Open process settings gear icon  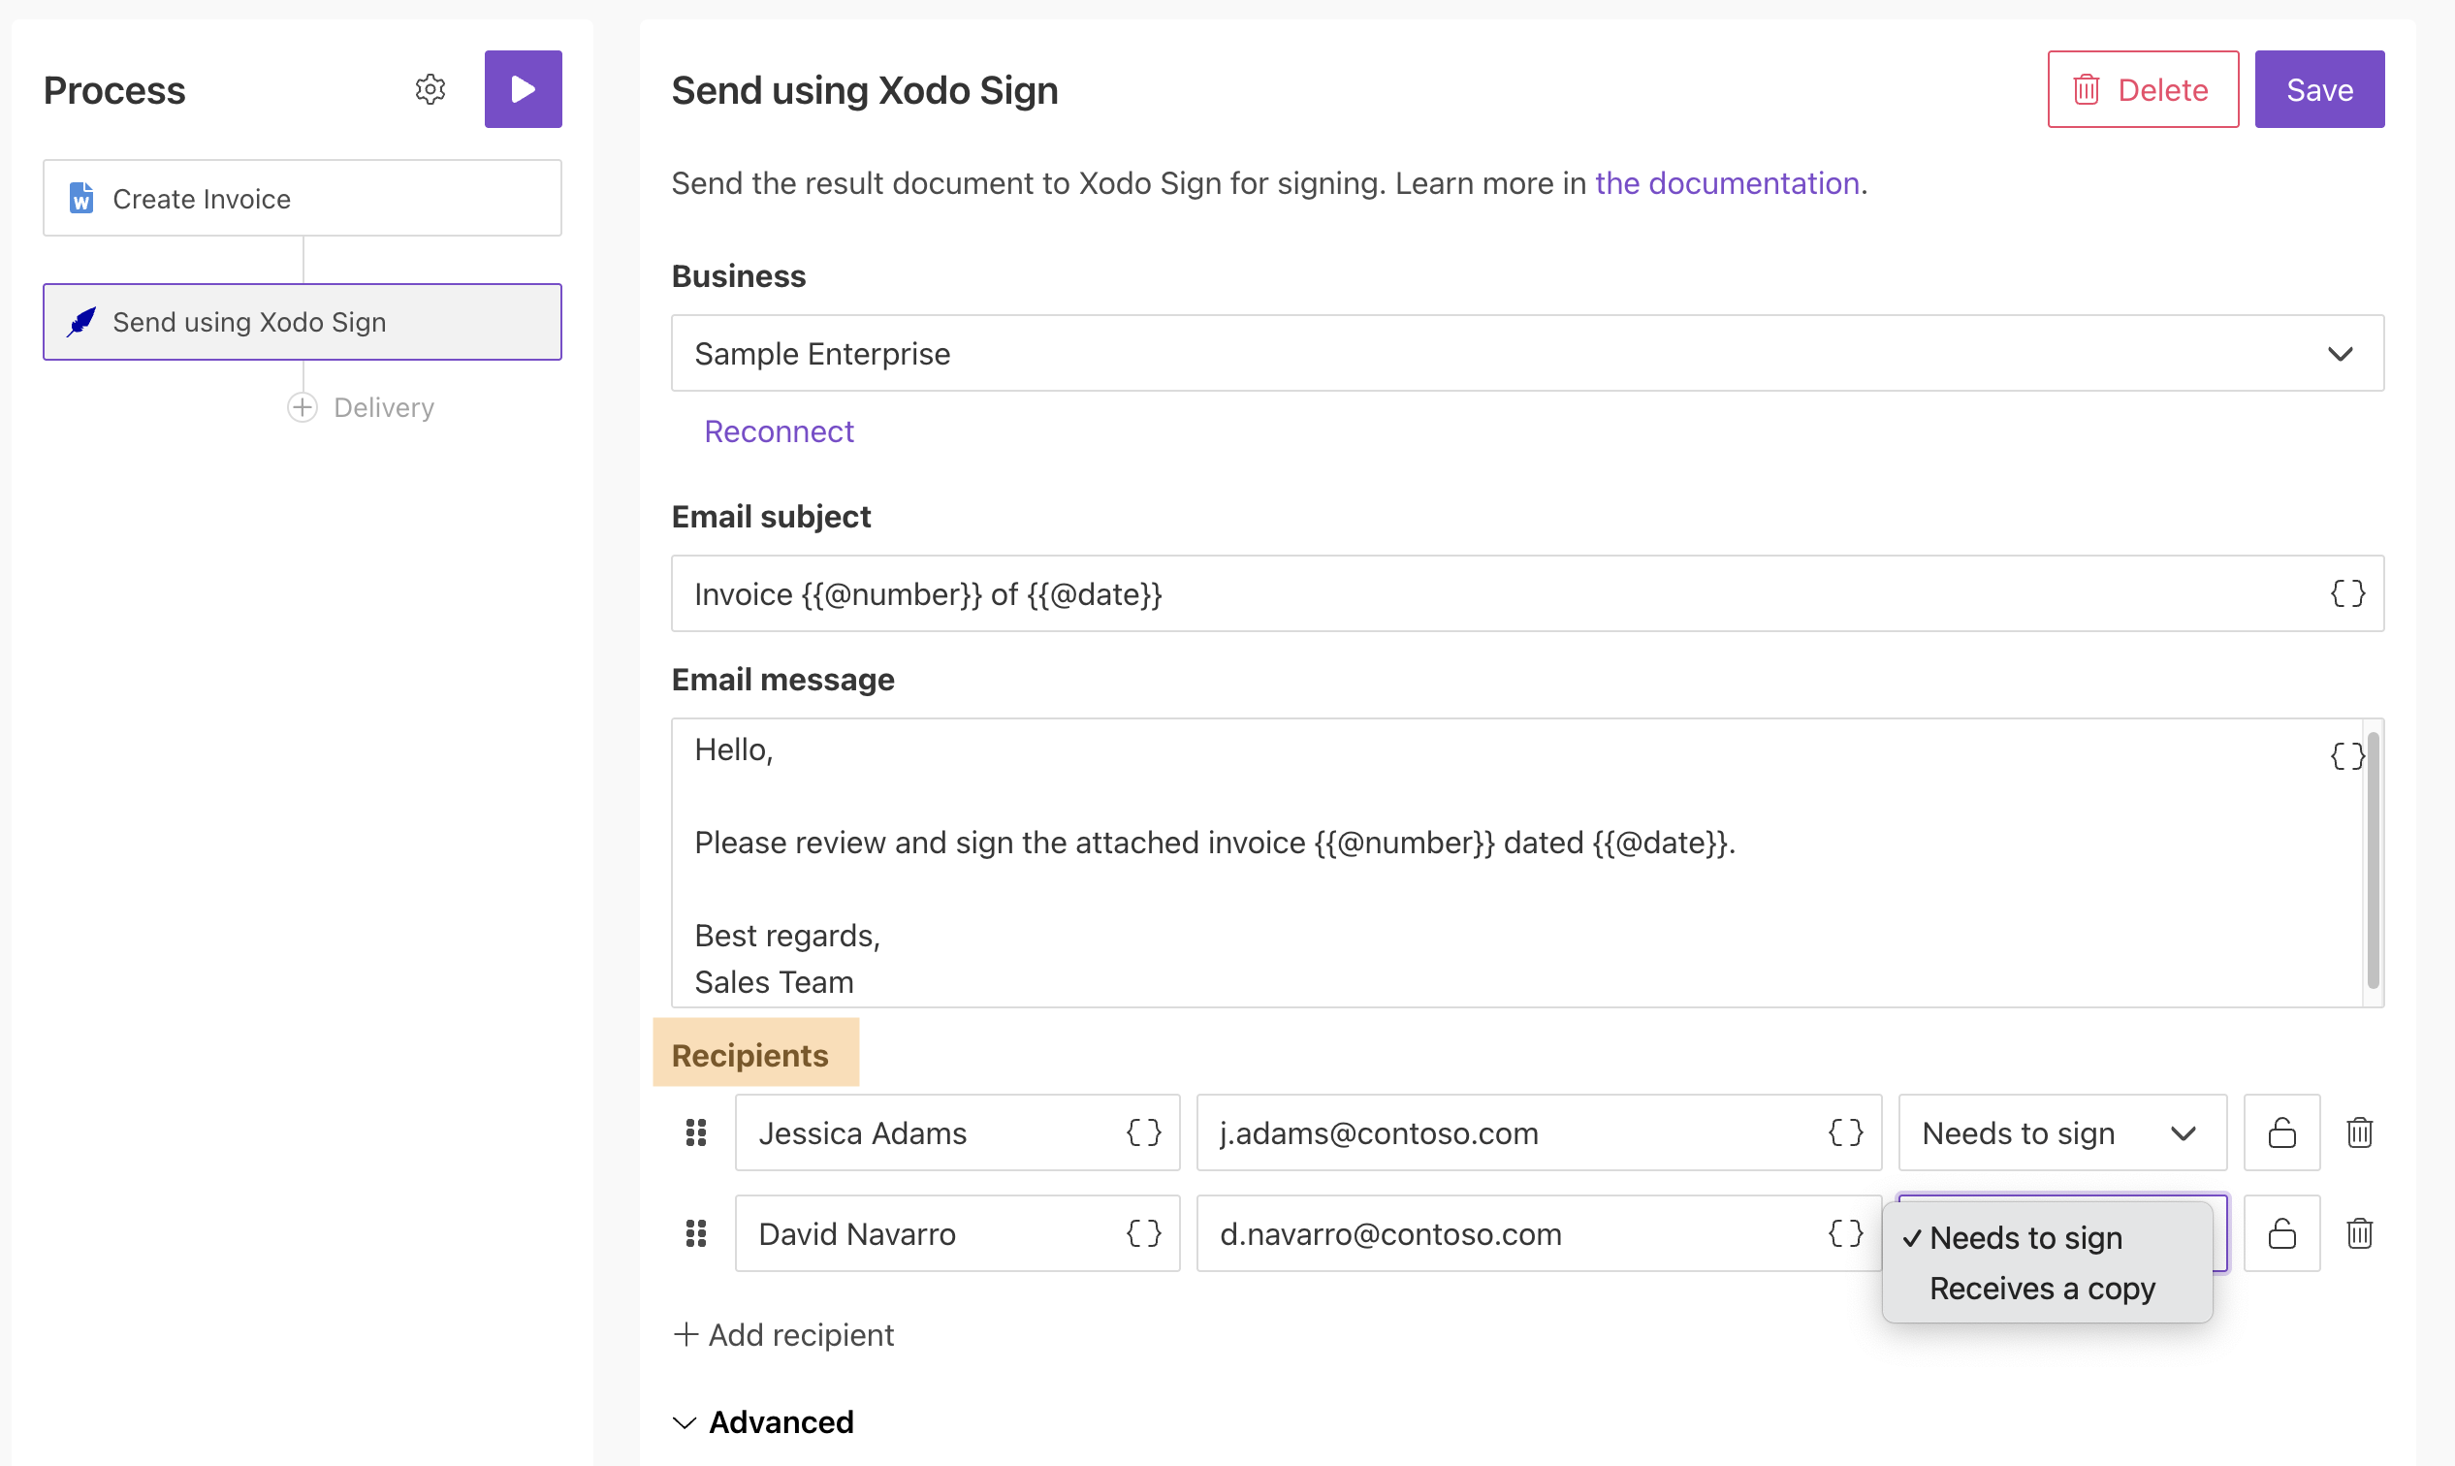pos(430,90)
